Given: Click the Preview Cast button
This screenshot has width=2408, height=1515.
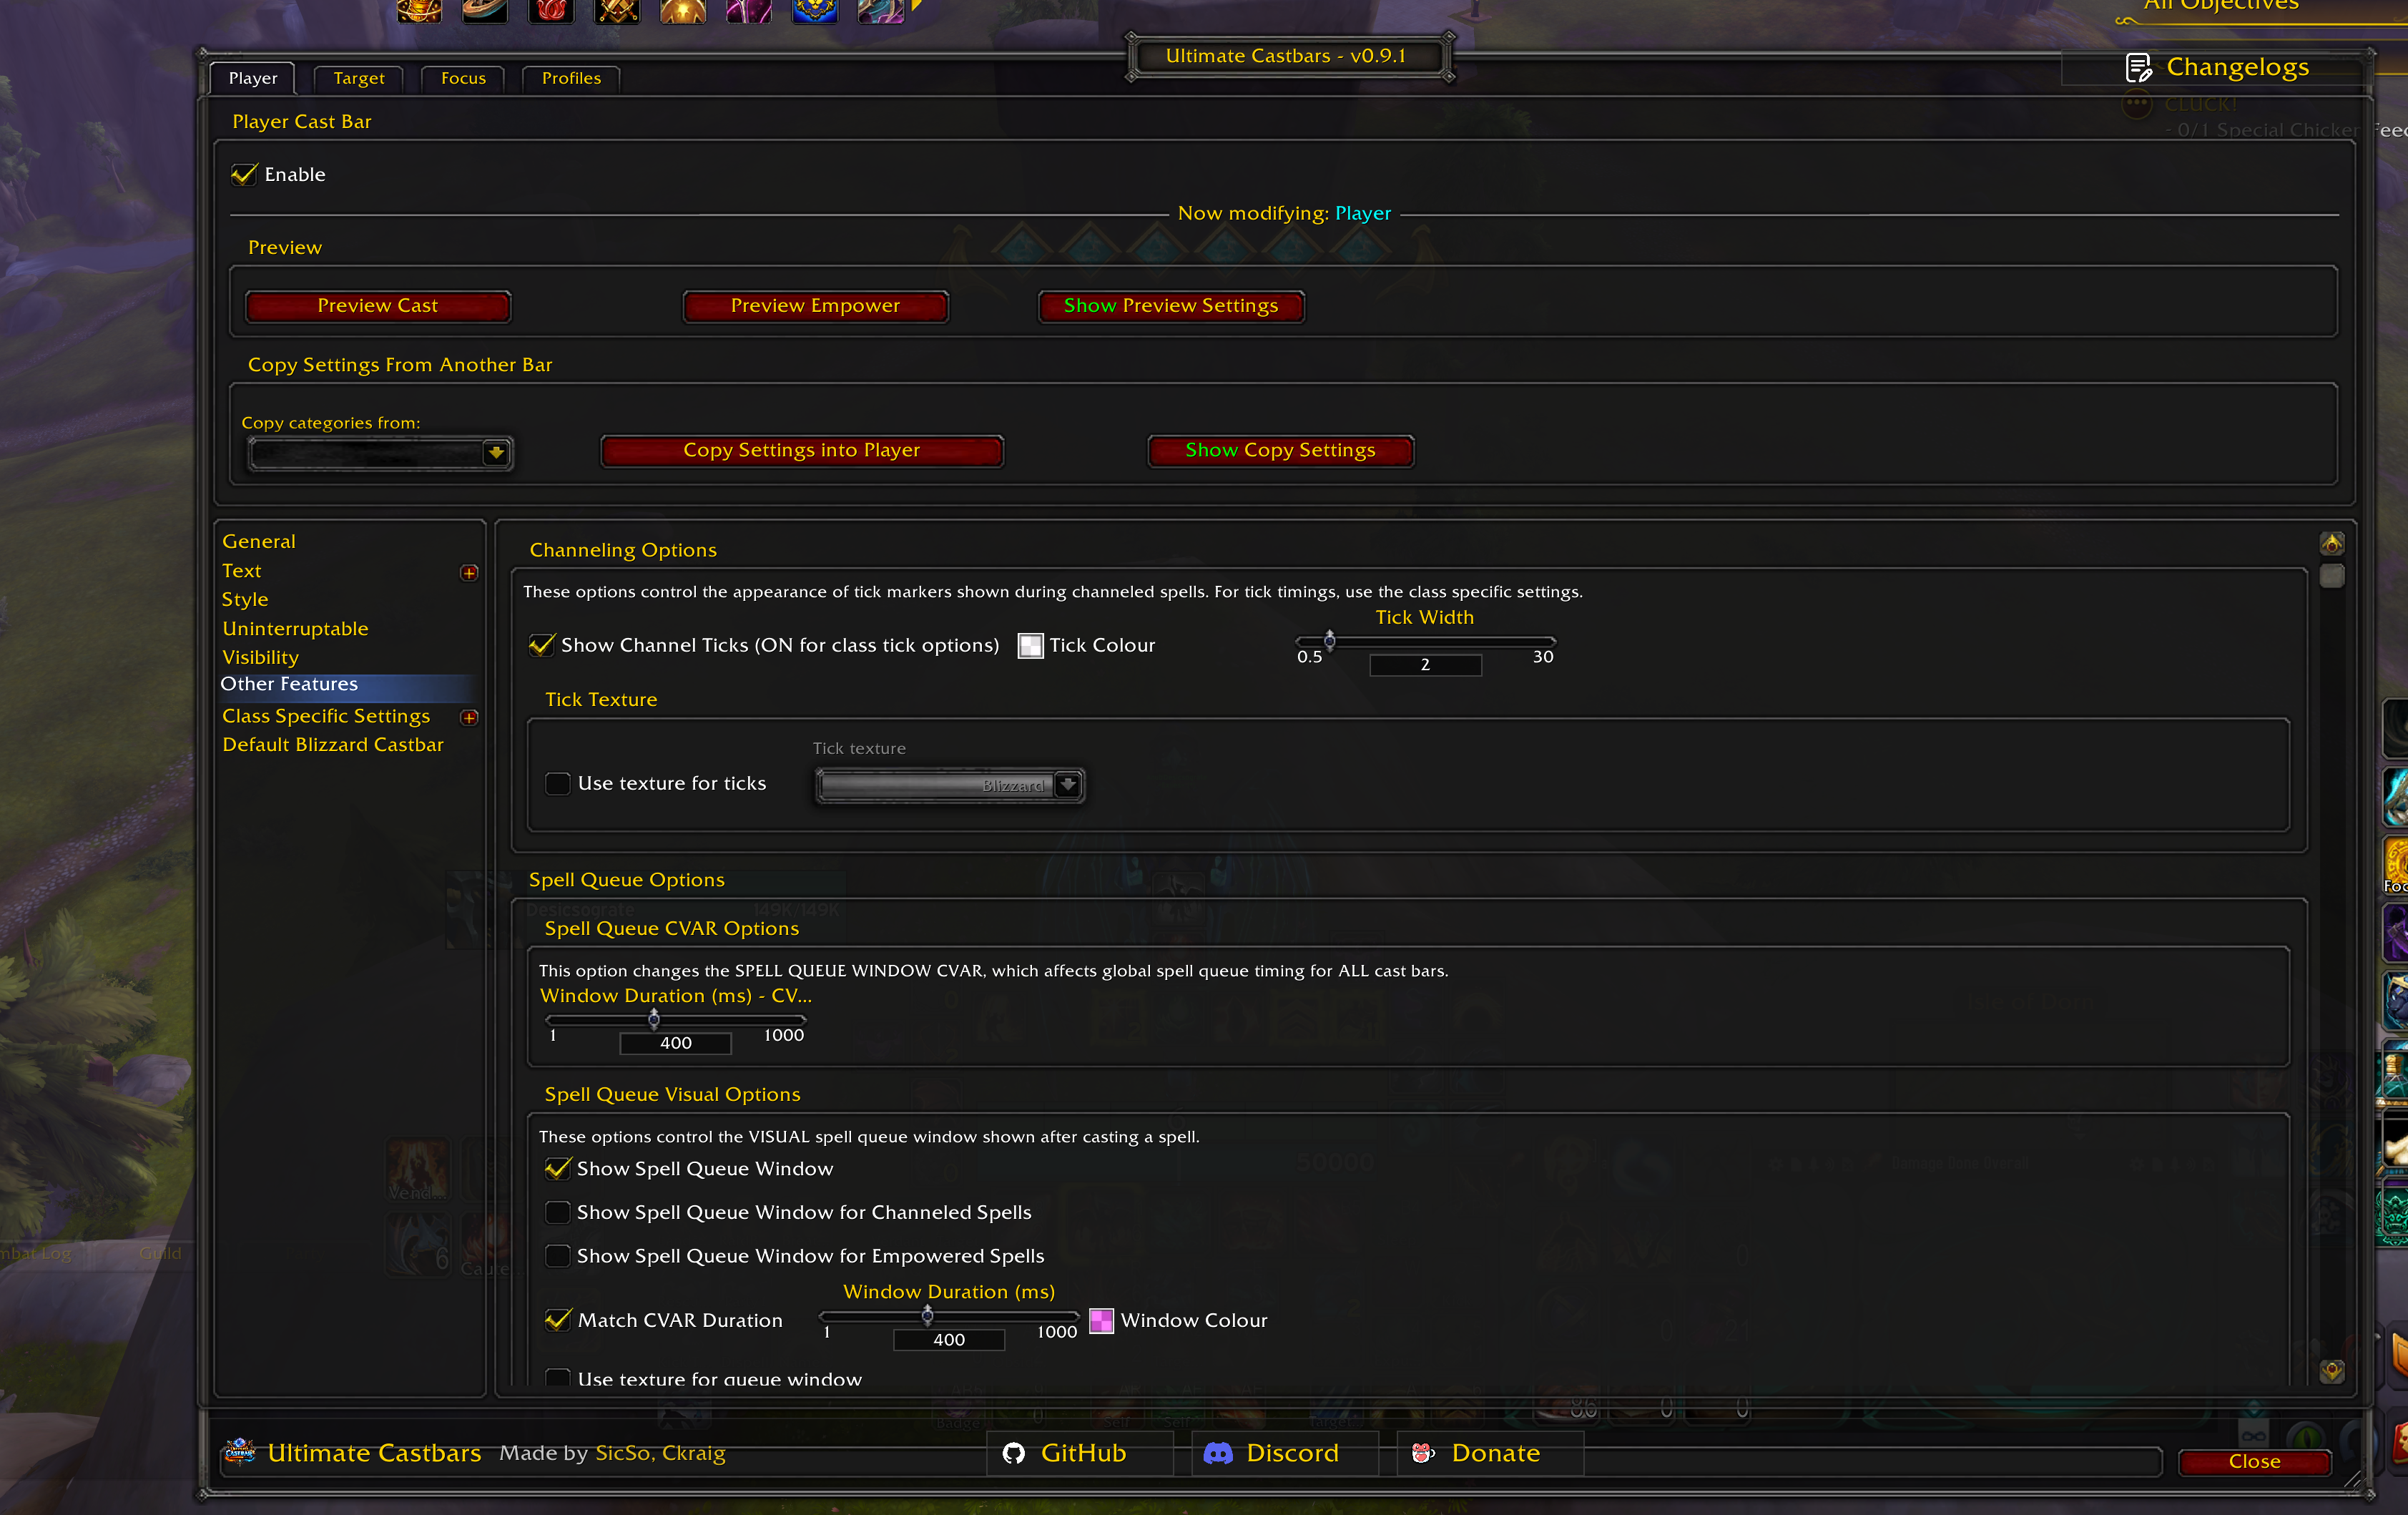Looking at the screenshot, I should (x=378, y=306).
